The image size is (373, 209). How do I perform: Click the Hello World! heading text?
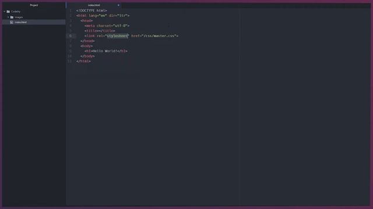105,51
